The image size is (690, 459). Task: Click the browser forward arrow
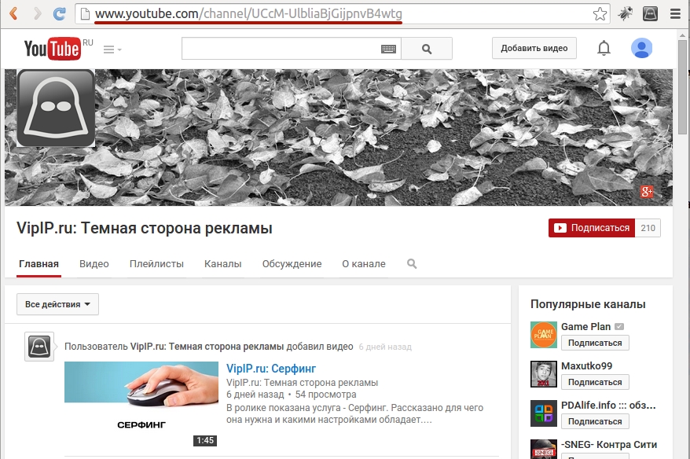pos(38,14)
